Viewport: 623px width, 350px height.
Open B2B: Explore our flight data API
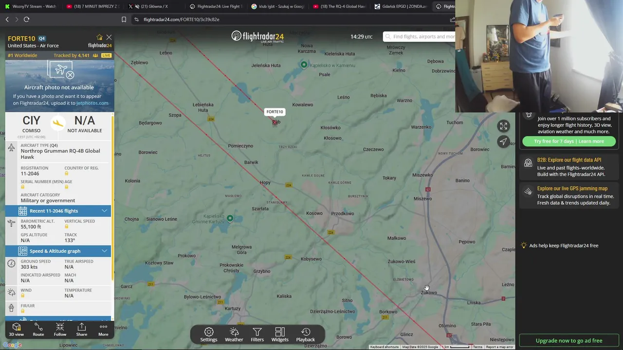tap(568, 167)
